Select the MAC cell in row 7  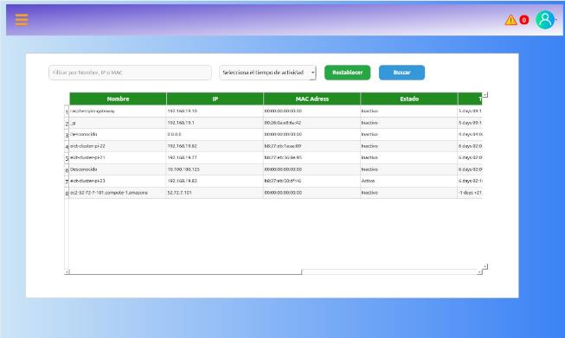point(311,181)
